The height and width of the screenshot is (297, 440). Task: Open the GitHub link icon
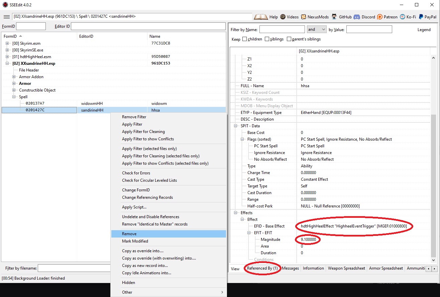coord(335,17)
